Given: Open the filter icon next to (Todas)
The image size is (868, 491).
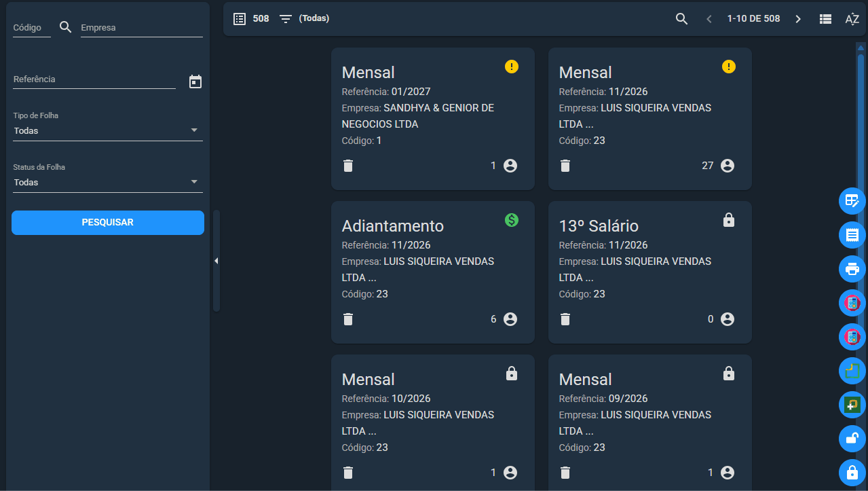Looking at the screenshot, I should tap(286, 19).
